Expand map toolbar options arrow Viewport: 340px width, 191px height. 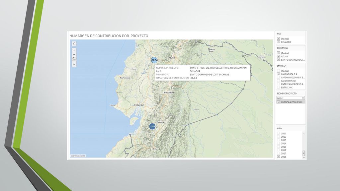tap(74, 64)
